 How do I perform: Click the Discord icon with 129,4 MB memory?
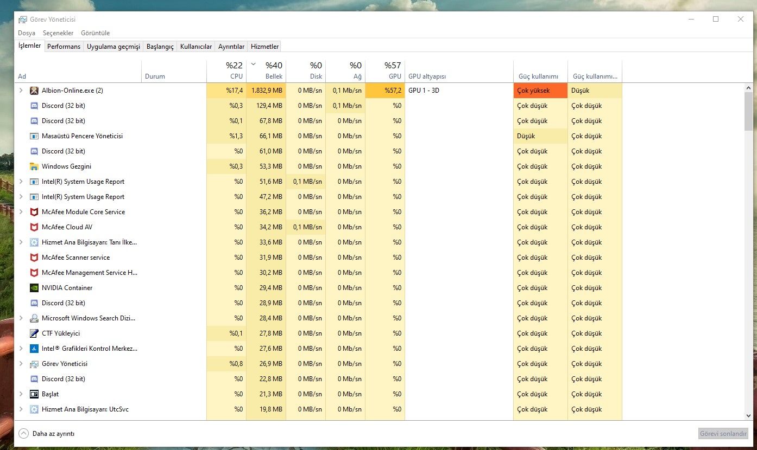pyautogui.click(x=34, y=106)
